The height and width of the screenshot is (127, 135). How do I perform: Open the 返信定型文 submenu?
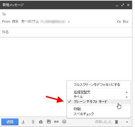[99, 92]
